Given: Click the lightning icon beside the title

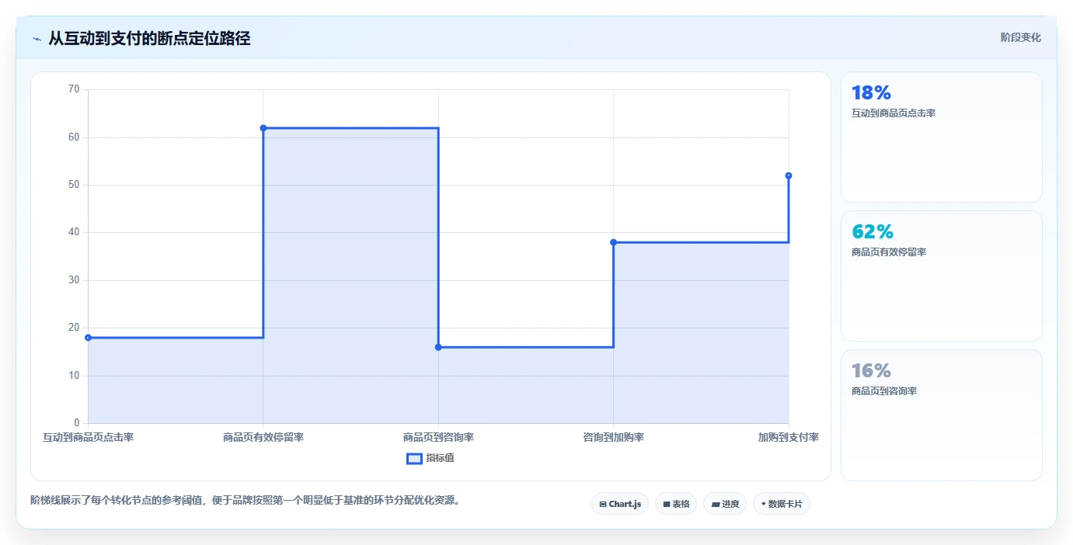Looking at the screenshot, I should (37, 38).
